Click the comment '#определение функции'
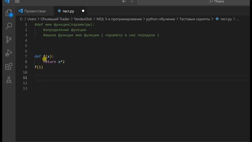This screenshot has width=252, height=142. tap(65, 30)
